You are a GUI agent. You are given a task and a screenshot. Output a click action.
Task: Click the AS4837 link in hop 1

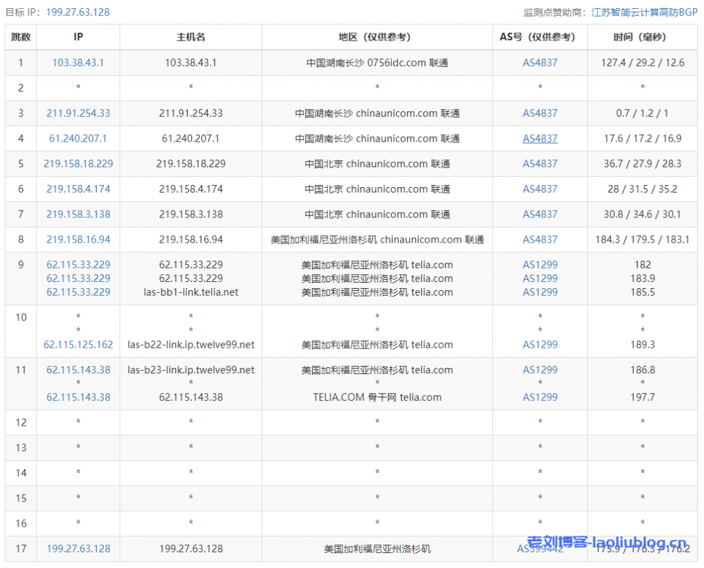coord(540,63)
